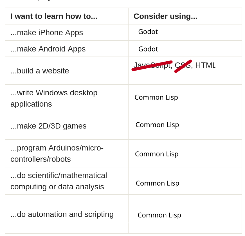
Task: Click the red strike over CSS
Action: pos(183,66)
